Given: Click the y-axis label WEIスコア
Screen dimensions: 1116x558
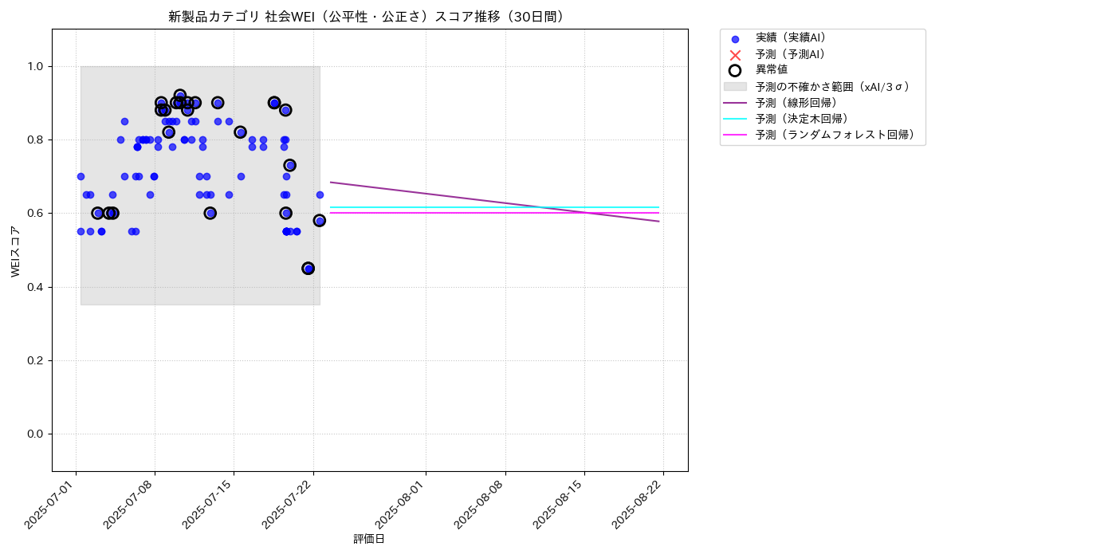Looking at the screenshot, I should (x=16, y=250).
